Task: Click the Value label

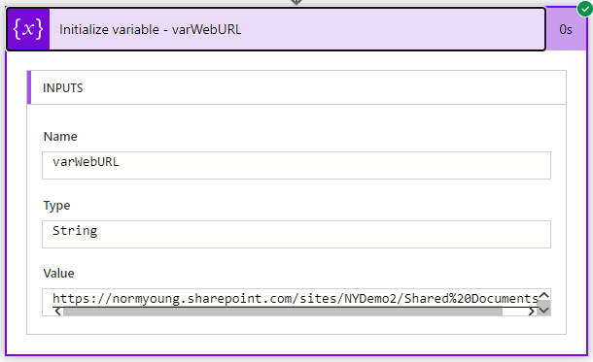Action: pos(58,274)
